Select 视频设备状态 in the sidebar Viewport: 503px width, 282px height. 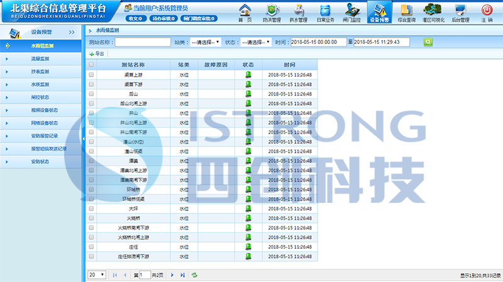tap(44, 110)
